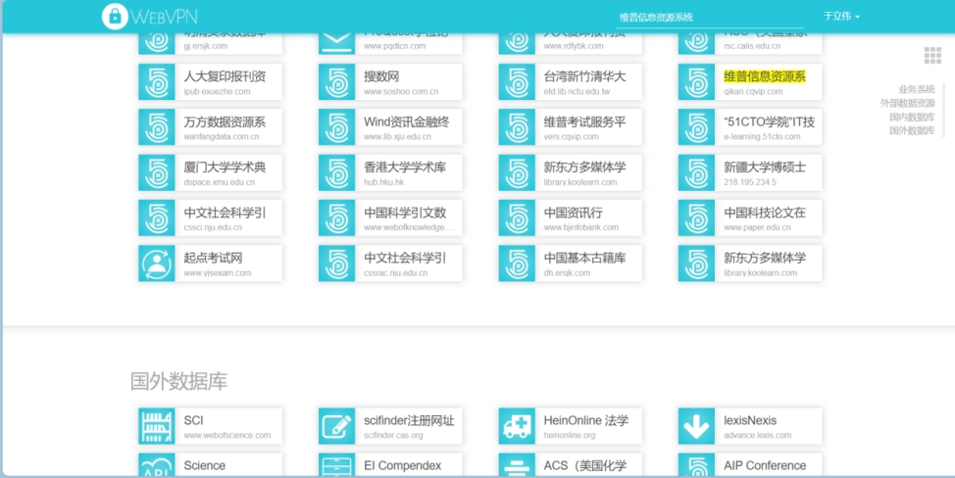Click the qikan.cqvip.com address text

pyautogui.click(x=753, y=92)
